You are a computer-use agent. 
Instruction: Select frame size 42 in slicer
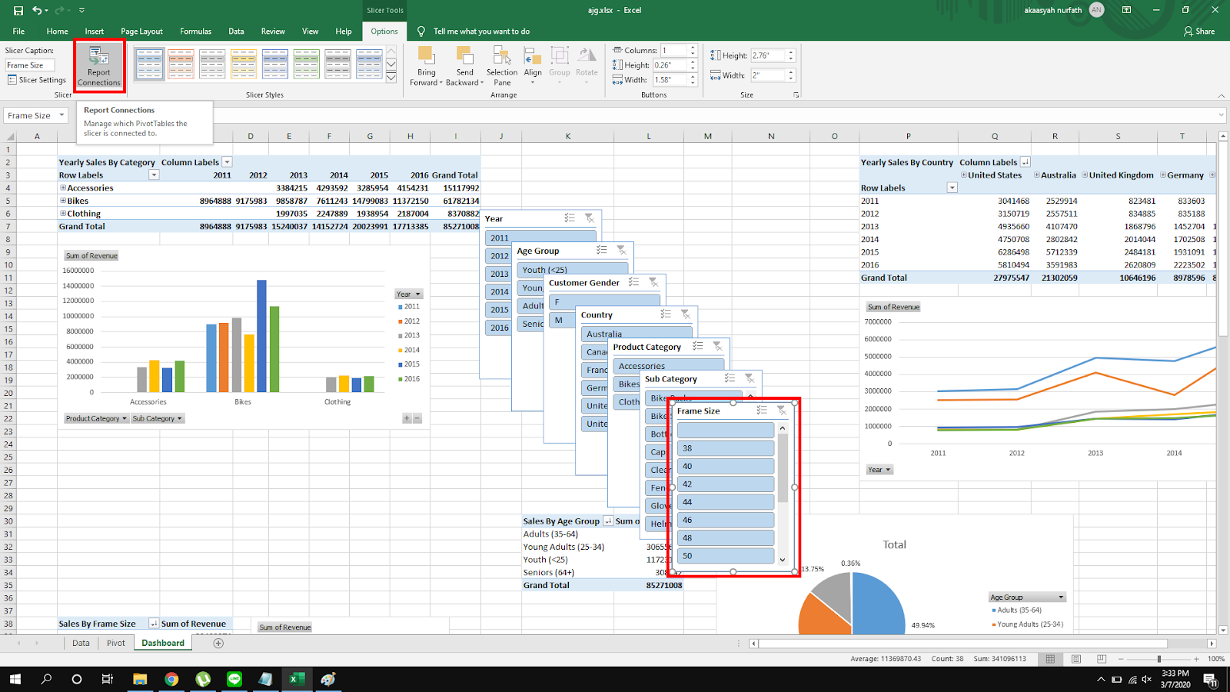click(725, 484)
